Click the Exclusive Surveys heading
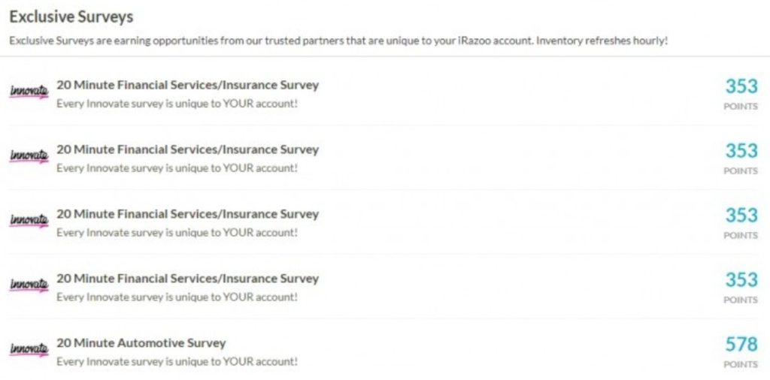This screenshot has height=380, width=770. coord(71,17)
